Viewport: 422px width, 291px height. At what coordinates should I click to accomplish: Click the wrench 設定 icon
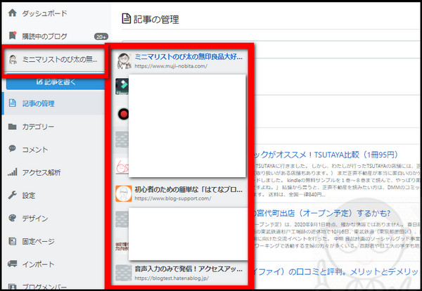pos(13,195)
